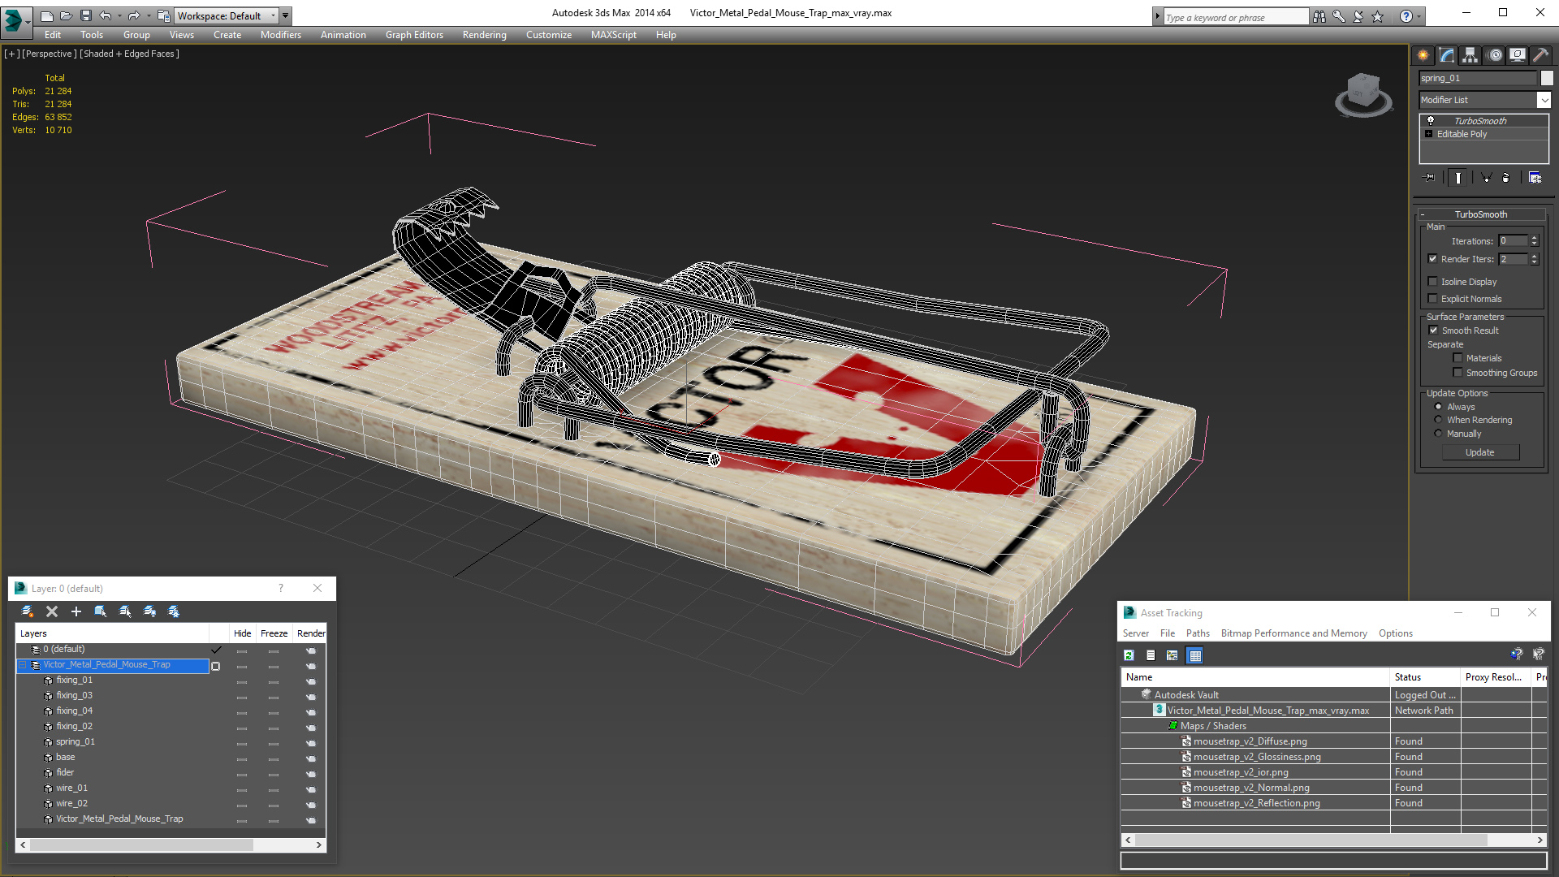Click the Redo arrow icon
Viewport: 1559px width, 877px height.
click(133, 15)
